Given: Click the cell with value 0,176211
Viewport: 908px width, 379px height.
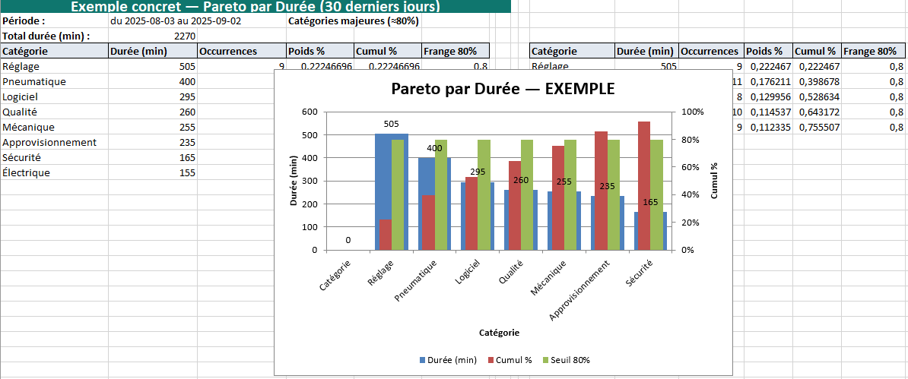Looking at the screenshot, I should (767, 81).
